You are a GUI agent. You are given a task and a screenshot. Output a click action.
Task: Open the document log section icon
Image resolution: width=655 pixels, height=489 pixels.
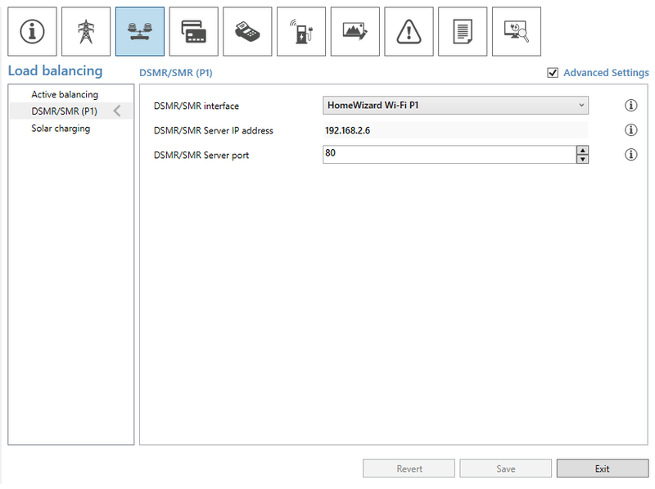pyautogui.click(x=463, y=31)
